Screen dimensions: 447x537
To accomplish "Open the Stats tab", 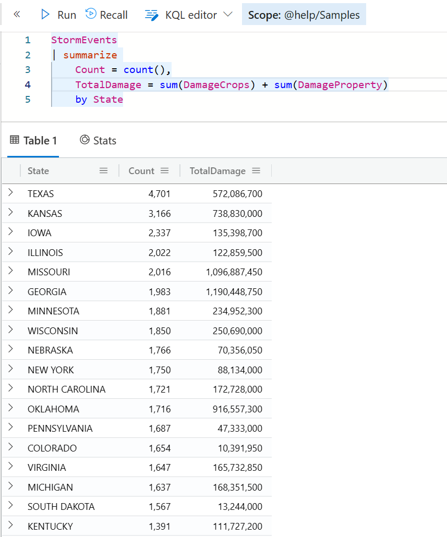I will point(98,140).
